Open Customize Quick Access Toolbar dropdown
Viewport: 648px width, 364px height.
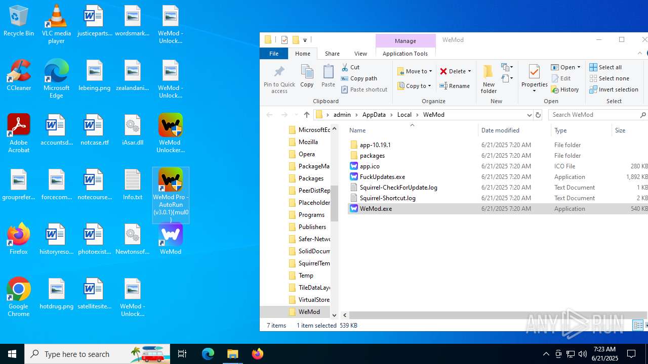305,40
